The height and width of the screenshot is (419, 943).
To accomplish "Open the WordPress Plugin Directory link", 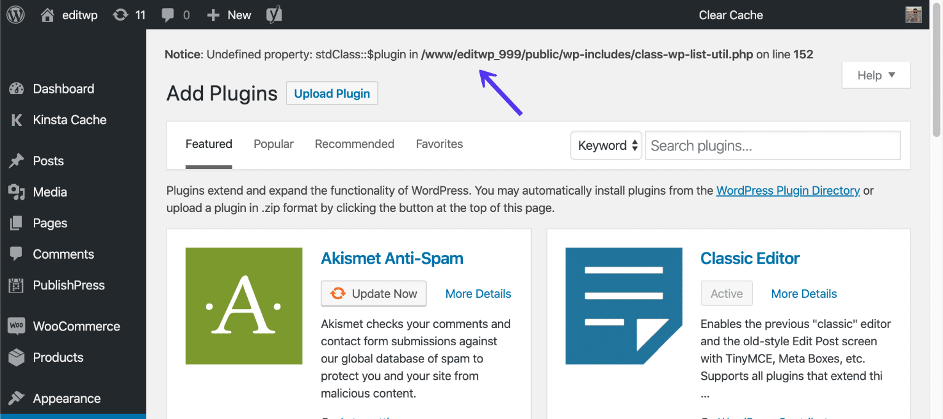I will click(787, 190).
